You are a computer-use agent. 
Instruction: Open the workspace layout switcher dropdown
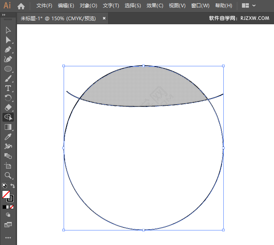point(249,6)
